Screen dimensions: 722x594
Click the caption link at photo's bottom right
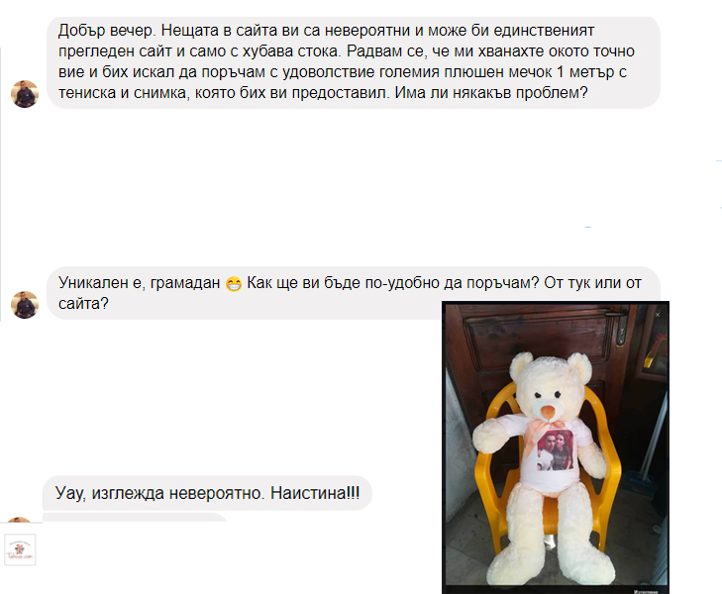coord(646,591)
